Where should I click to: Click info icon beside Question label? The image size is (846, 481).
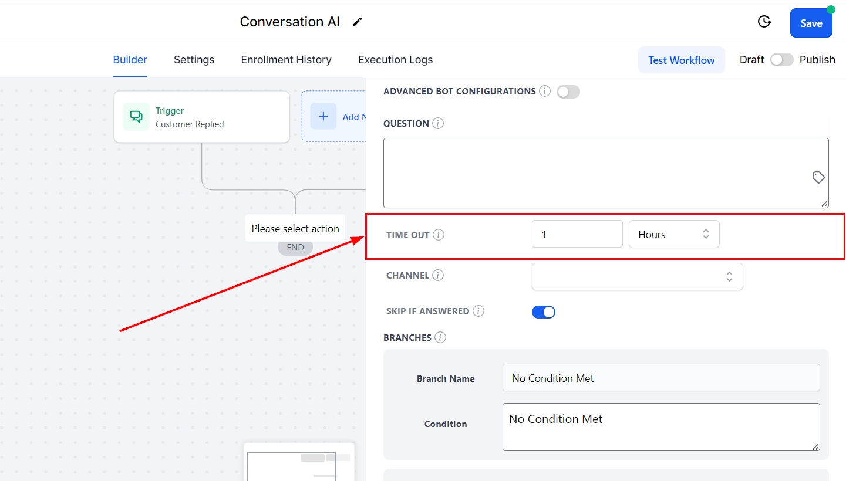click(438, 124)
